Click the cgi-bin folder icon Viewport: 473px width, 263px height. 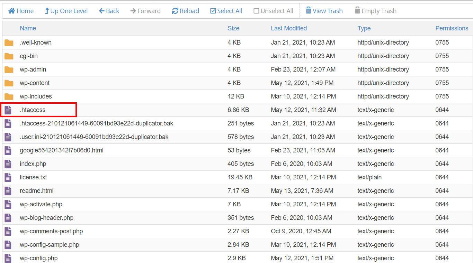pyautogui.click(x=9, y=56)
